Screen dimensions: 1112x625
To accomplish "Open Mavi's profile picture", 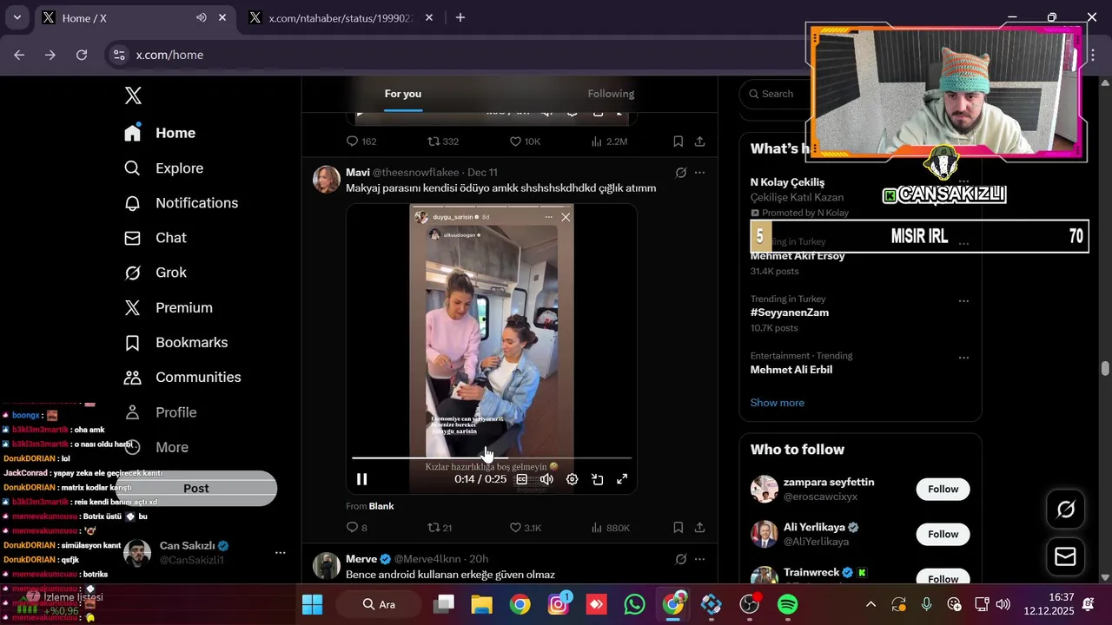I will [327, 180].
